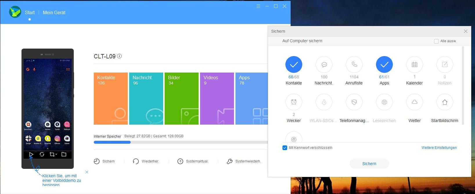Click GBInsta app on phone preview
The image size is (475, 194).
click(x=57, y=138)
